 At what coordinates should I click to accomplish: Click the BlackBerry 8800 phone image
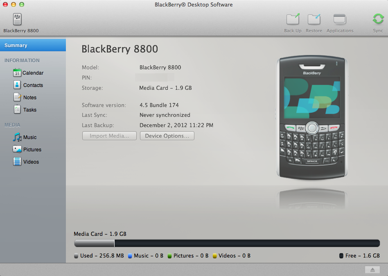coord(312,117)
